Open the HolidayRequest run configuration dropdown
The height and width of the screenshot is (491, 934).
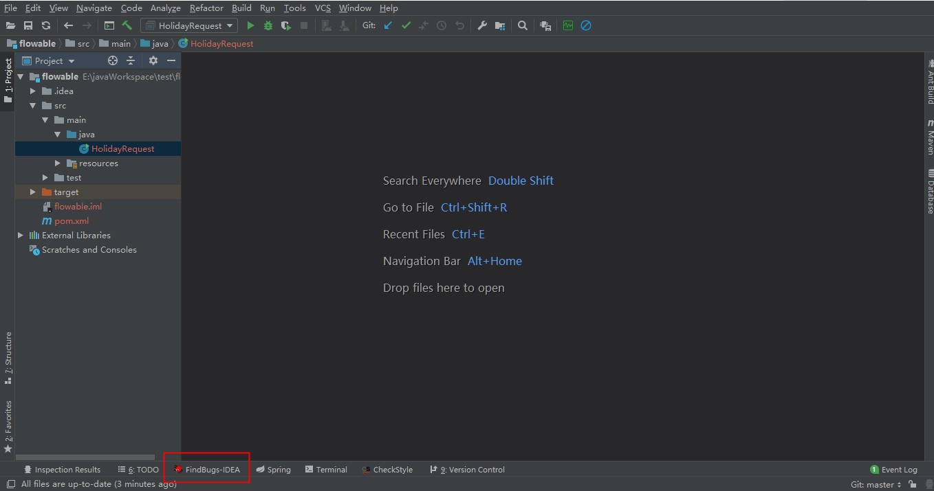coord(189,25)
